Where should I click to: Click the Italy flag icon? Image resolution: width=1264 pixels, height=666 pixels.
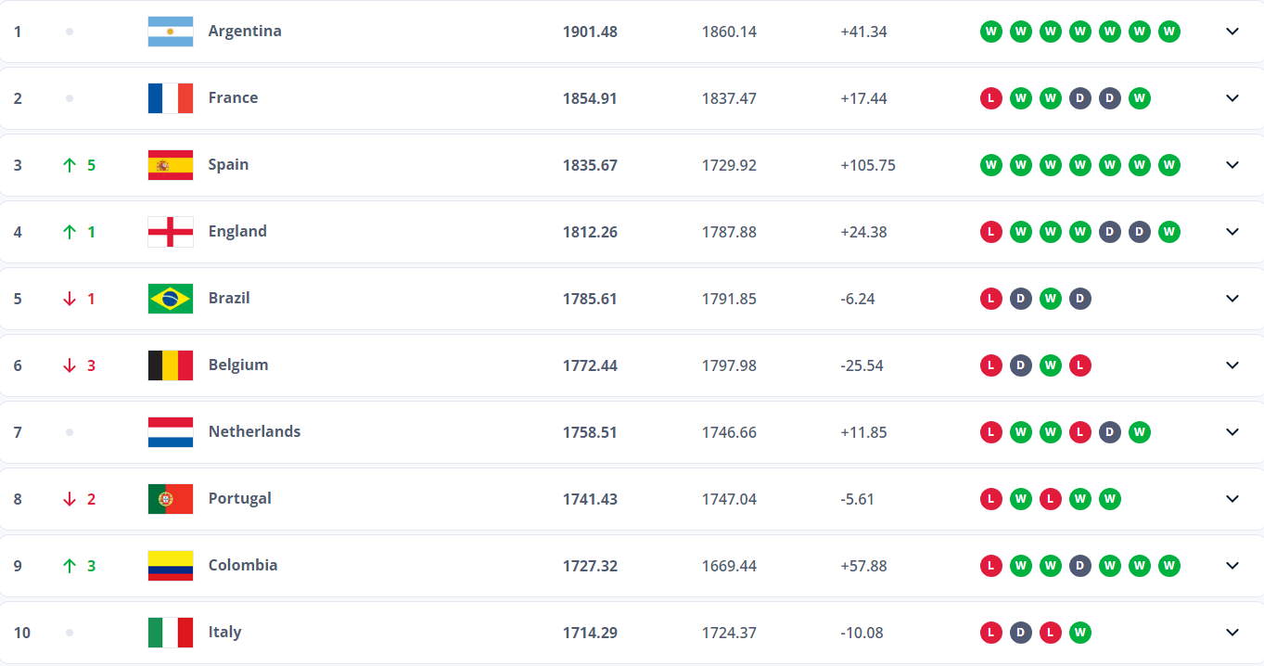click(171, 633)
